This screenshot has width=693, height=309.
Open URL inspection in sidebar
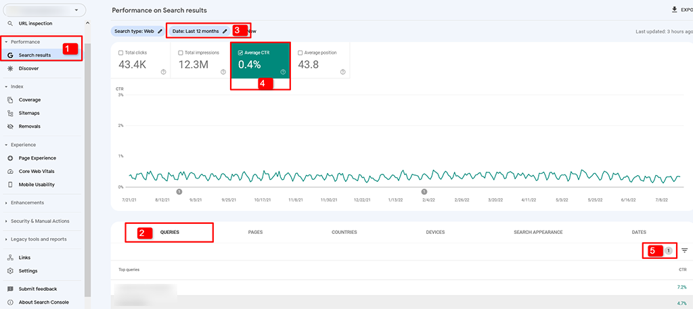pos(35,24)
